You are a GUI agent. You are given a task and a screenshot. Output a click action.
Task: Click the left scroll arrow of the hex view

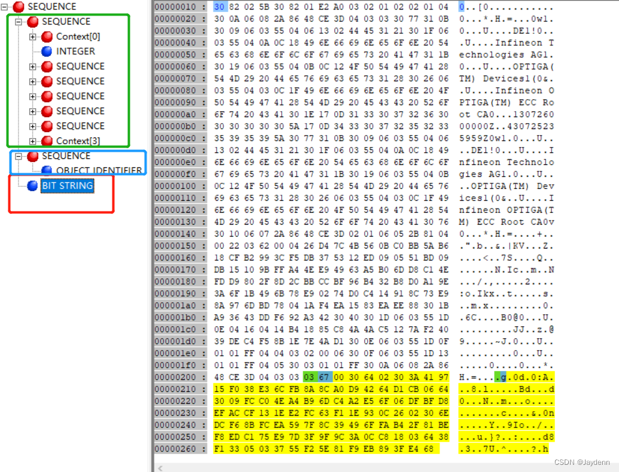[x=160, y=468]
